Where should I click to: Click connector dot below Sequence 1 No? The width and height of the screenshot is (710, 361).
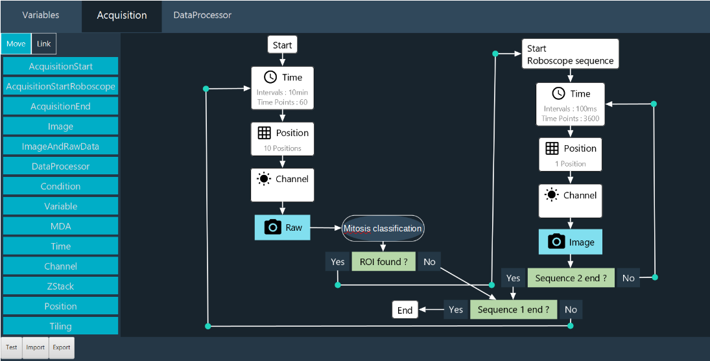coord(571,326)
